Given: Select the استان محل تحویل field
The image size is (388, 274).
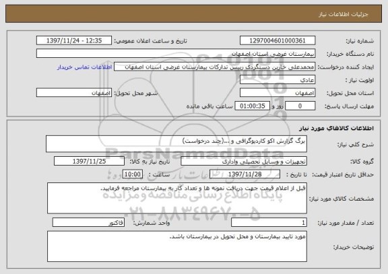Looking at the screenshot, I should pyautogui.click(x=278, y=93).
